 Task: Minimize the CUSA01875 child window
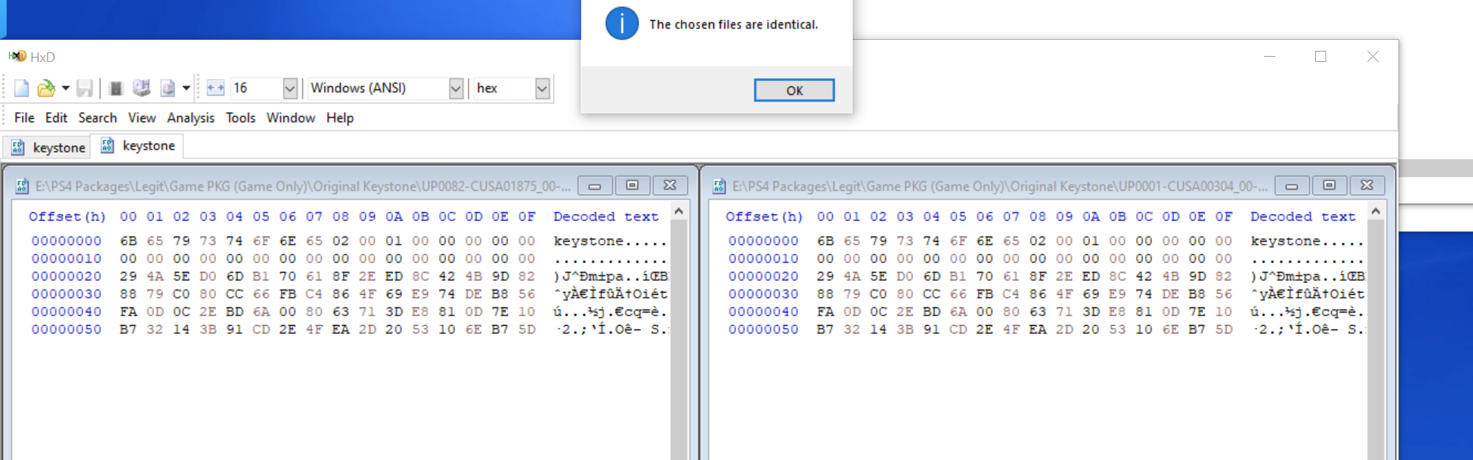(x=595, y=186)
